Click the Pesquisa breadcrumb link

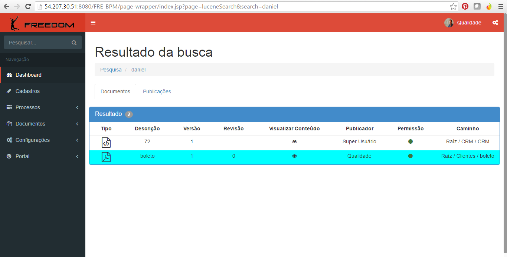click(111, 70)
